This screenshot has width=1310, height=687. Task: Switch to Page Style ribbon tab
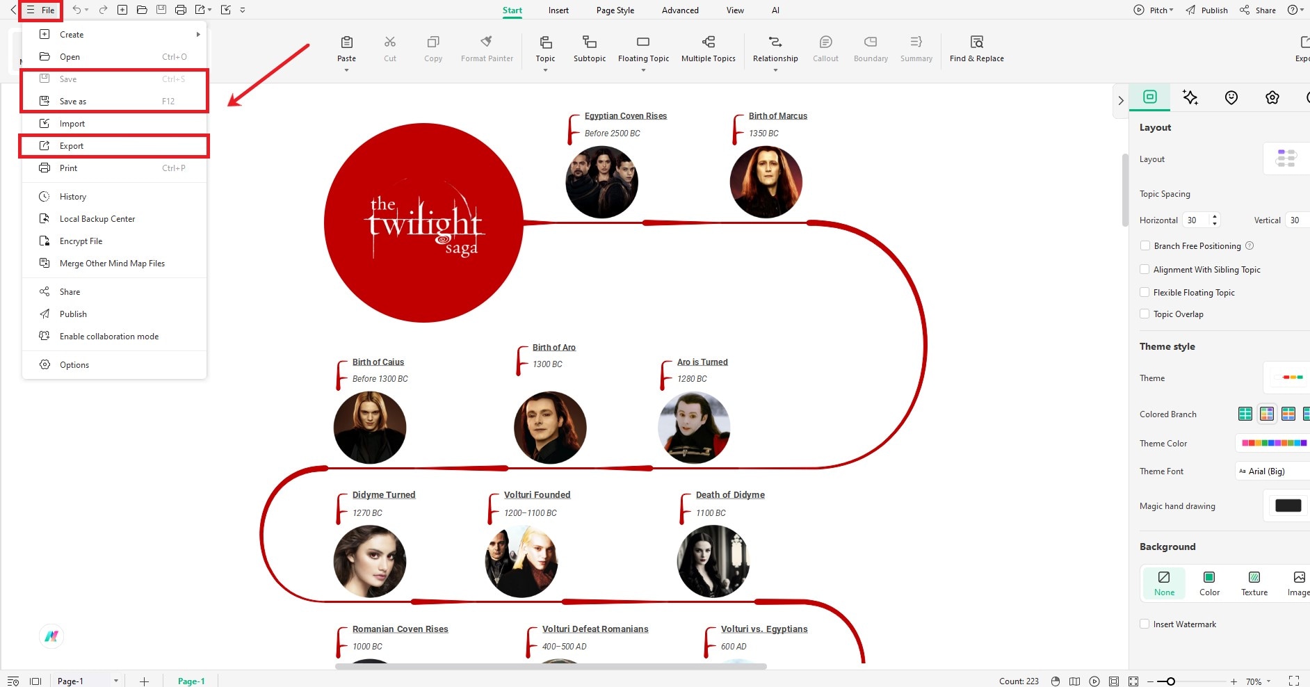pyautogui.click(x=615, y=10)
